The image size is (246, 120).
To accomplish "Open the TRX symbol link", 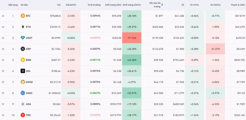I will pos(28,115).
